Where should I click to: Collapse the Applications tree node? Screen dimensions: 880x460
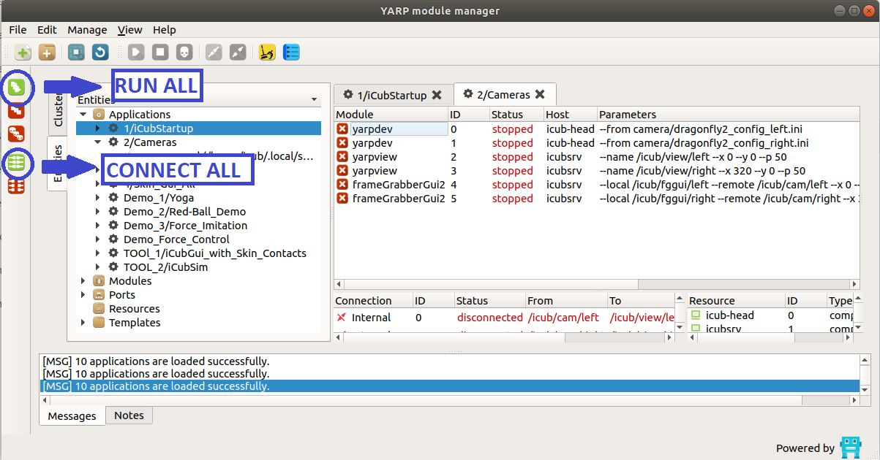point(83,115)
